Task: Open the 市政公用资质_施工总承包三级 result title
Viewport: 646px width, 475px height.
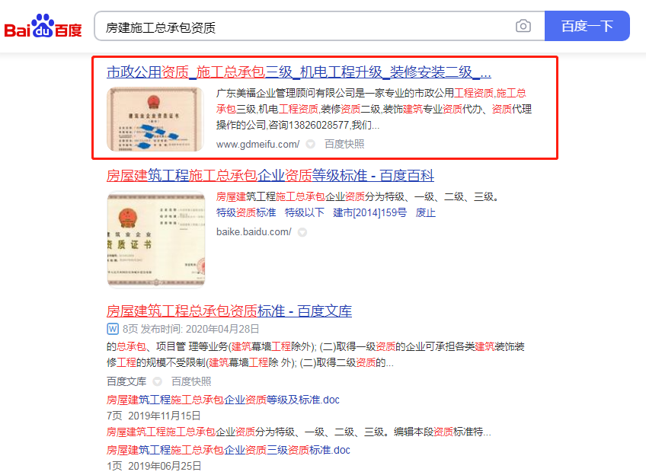Action: point(299,72)
